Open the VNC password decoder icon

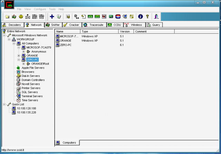click(104, 17)
